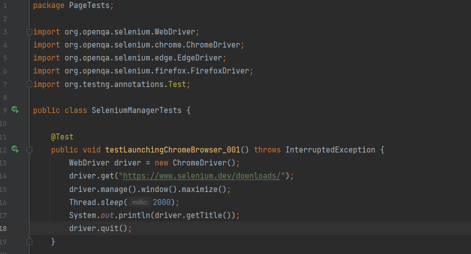471x254 pixels.
Task: Run testLaunchingChromeBrowser_001 via gutter icon
Action: (x=15, y=149)
